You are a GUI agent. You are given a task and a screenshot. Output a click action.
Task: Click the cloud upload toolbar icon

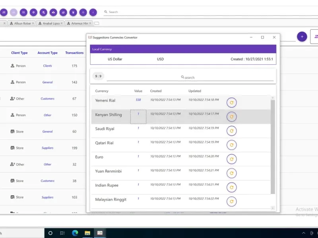pyautogui.click(x=53, y=12)
